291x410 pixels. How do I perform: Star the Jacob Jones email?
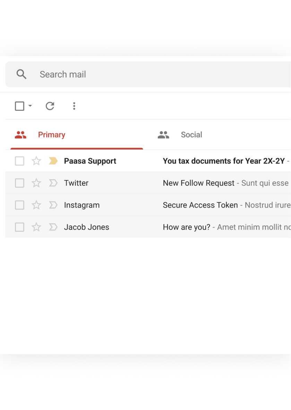(36, 227)
